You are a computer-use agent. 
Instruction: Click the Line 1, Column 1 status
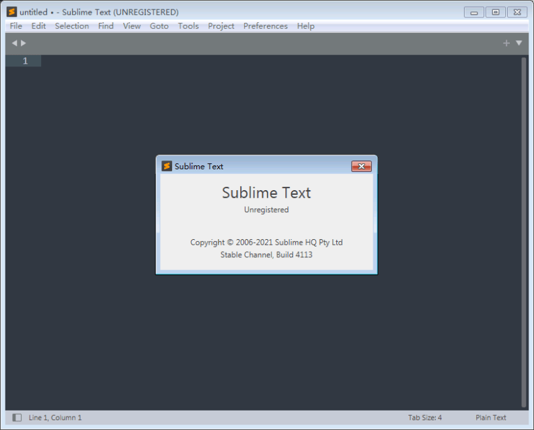click(55, 417)
